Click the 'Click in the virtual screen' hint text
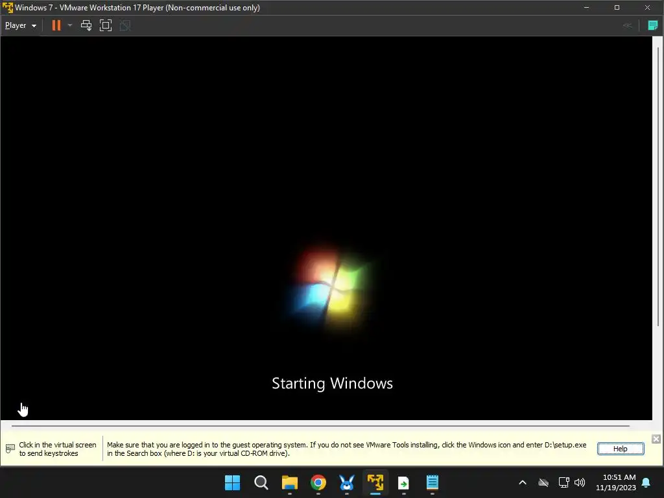 coord(58,449)
